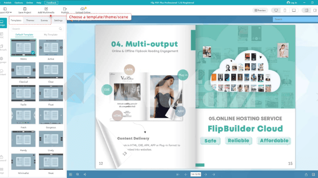Switch to the Scenes tab

44,20
